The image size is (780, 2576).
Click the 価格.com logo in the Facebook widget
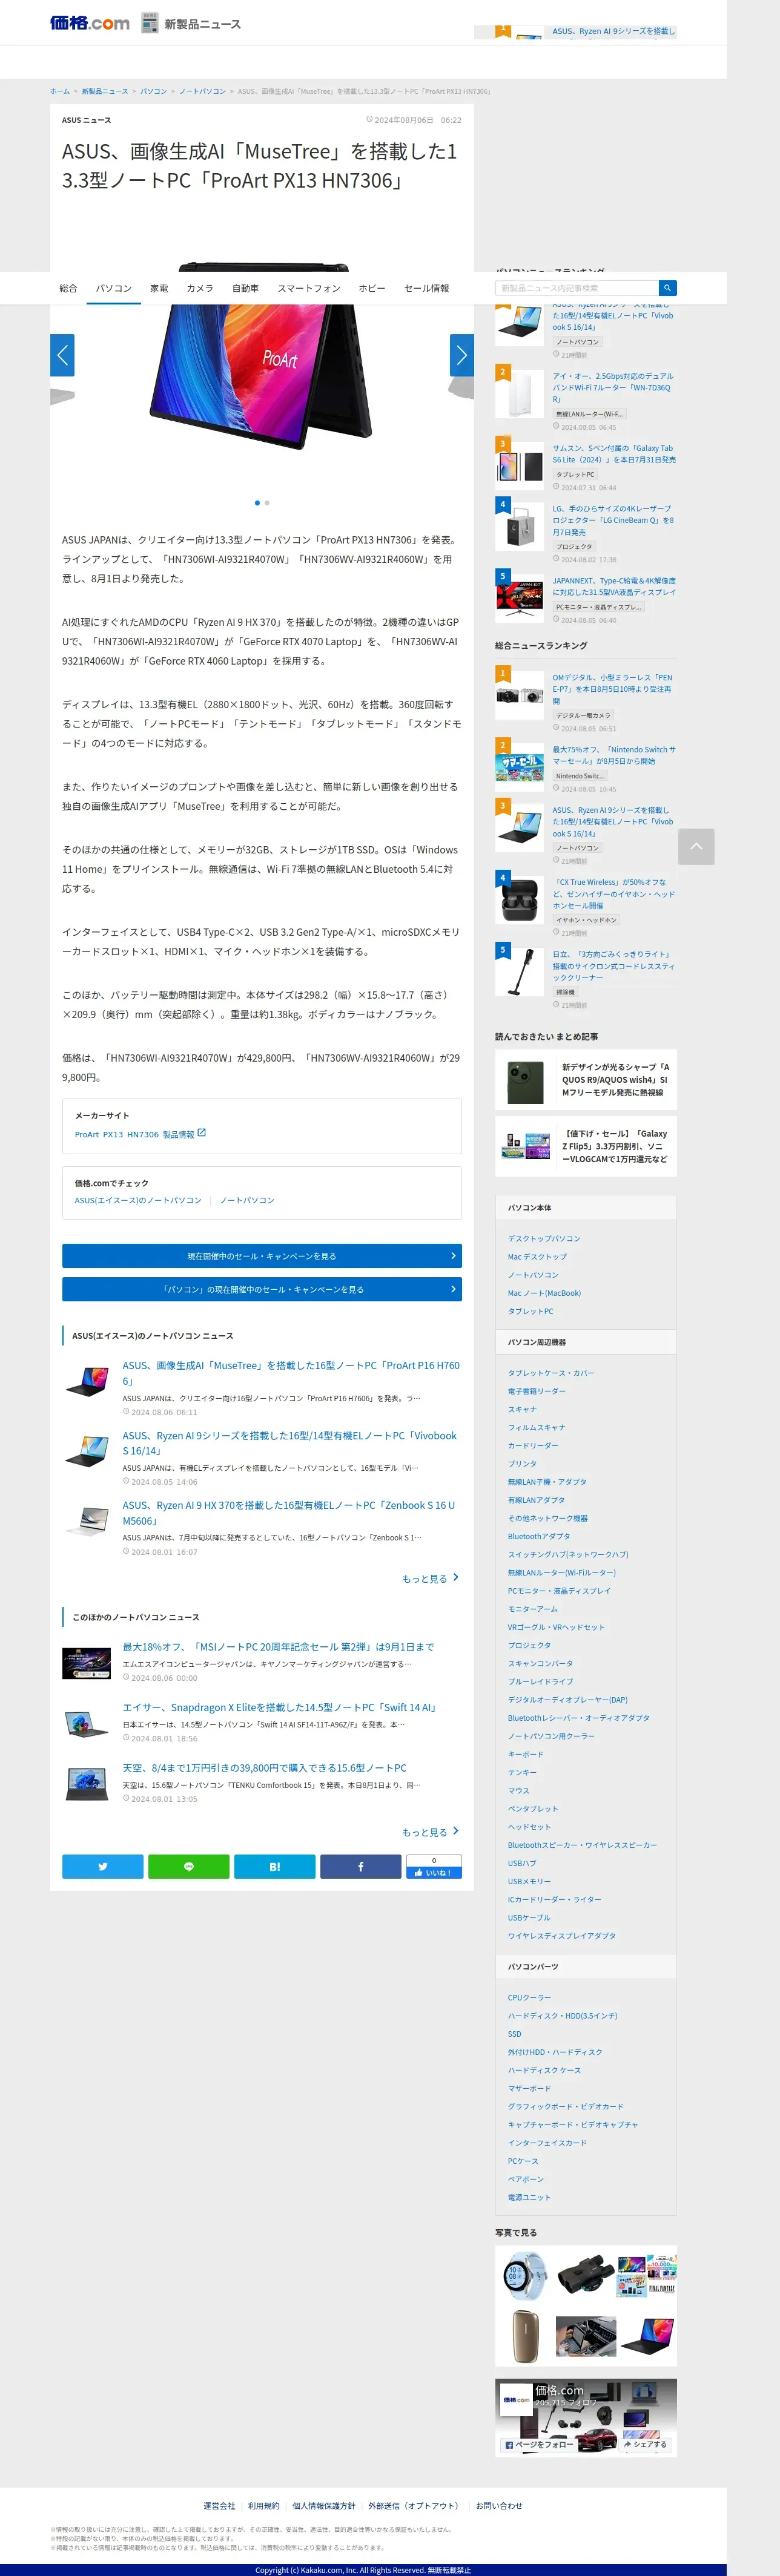517,2400
